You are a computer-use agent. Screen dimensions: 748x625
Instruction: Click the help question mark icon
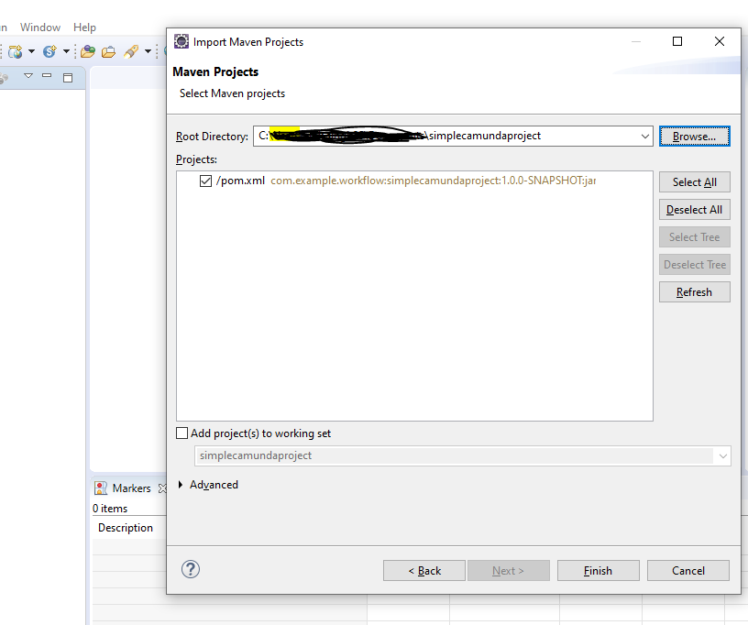click(191, 569)
